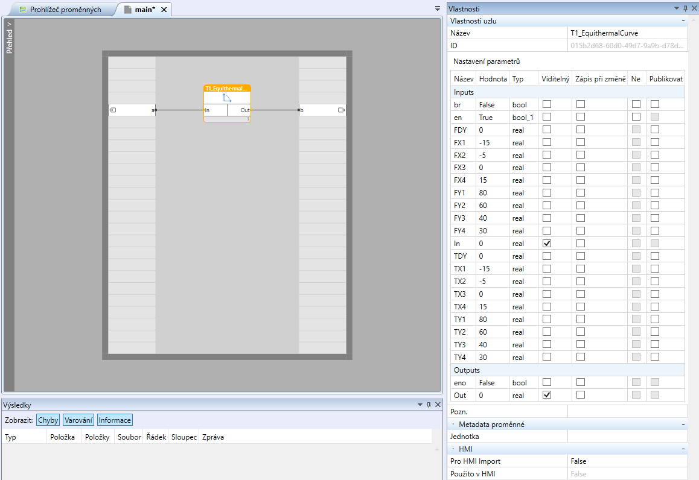The image size is (699, 480).
Task: Enable Publikovat for FDY
Action: coord(655,130)
